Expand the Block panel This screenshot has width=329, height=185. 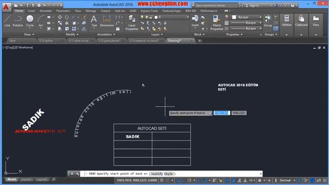(x=199, y=34)
